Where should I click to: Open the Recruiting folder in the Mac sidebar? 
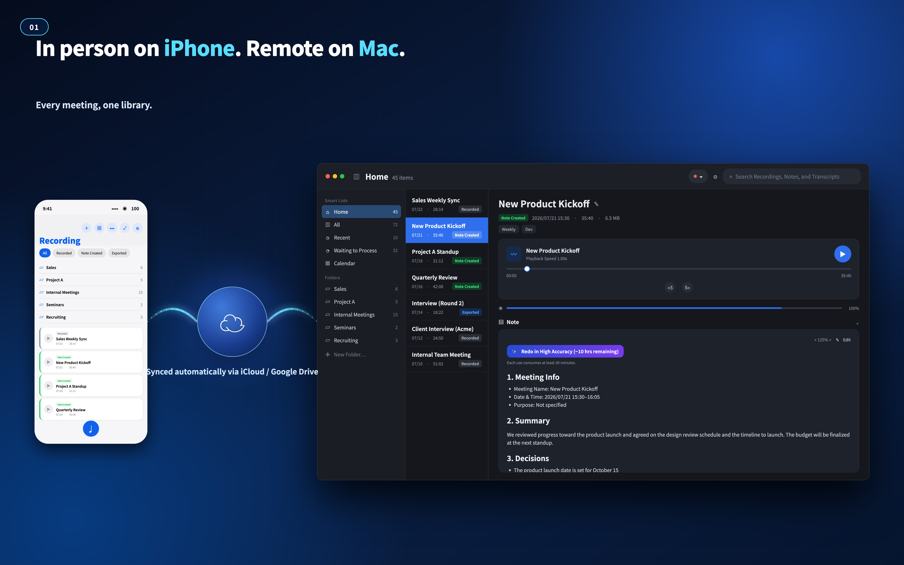click(361, 341)
